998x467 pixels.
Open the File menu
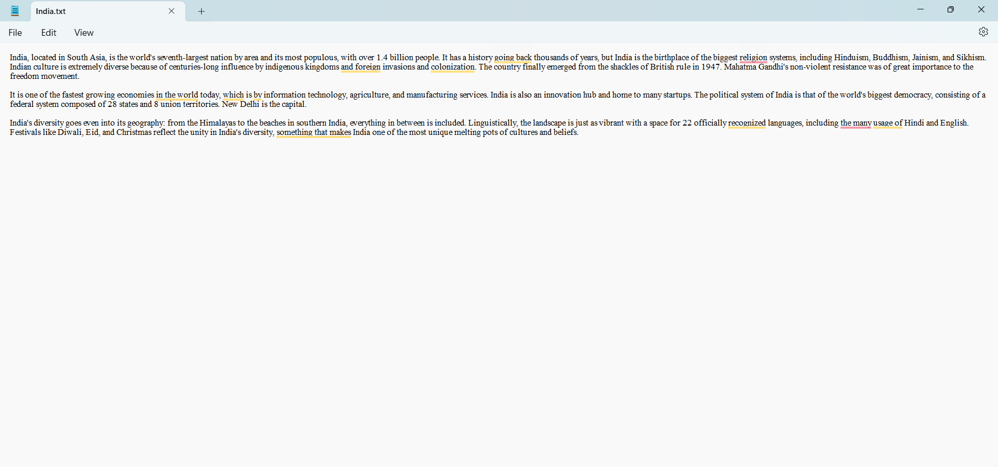[x=16, y=33]
